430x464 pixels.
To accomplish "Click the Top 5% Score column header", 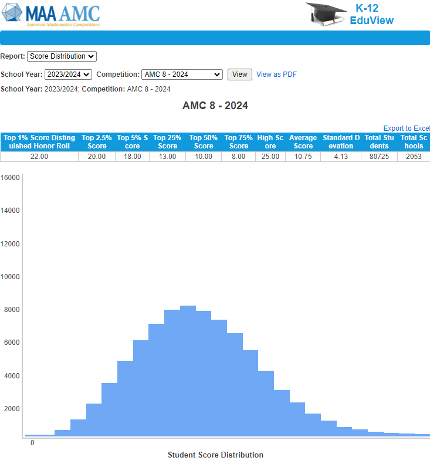I will [132, 142].
